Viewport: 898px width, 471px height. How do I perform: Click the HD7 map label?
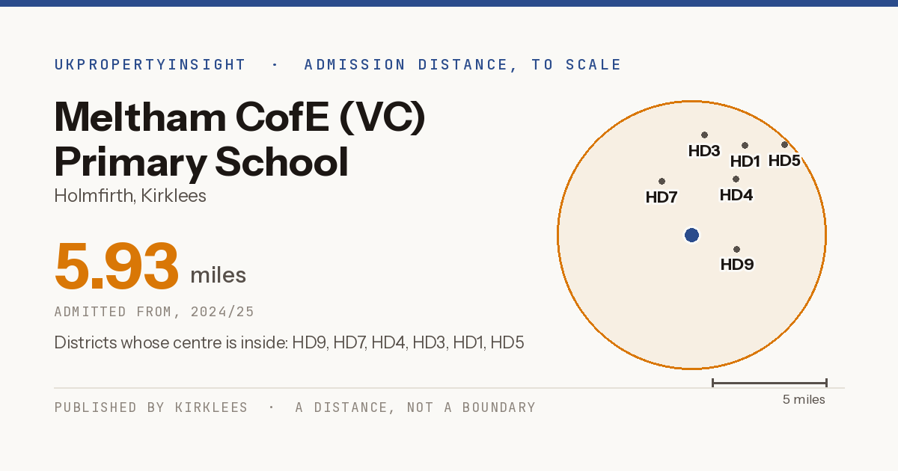click(x=662, y=197)
